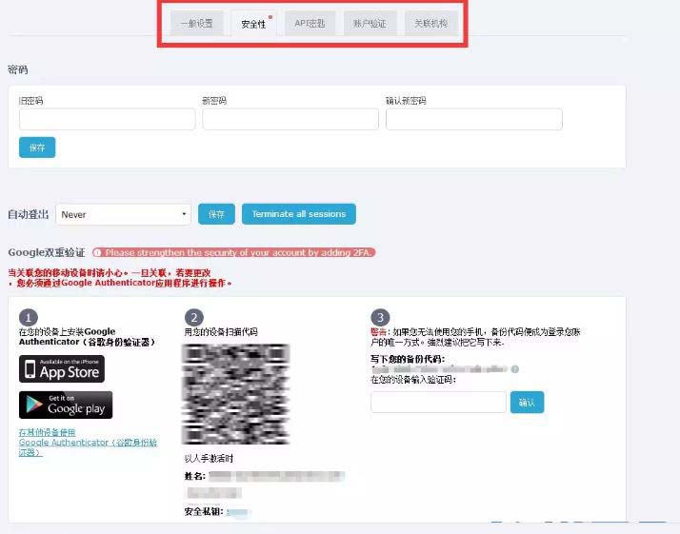Image resolution: width=680 pixels, height=534 pixels.
Task: Click the Google双重验证 heading
Action: [x=47, y=252]
